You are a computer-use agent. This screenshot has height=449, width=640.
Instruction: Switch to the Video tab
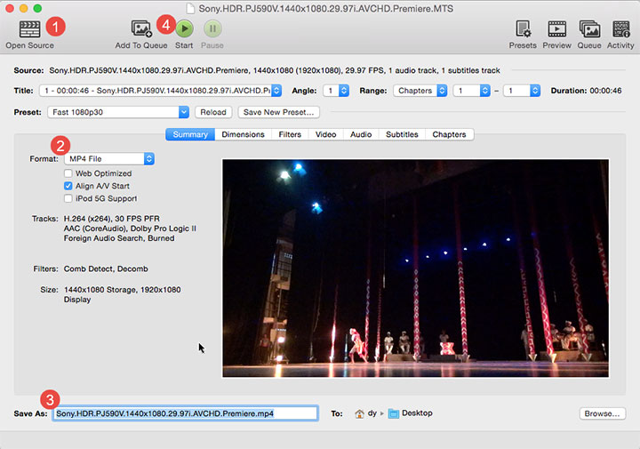pos(325,134)
